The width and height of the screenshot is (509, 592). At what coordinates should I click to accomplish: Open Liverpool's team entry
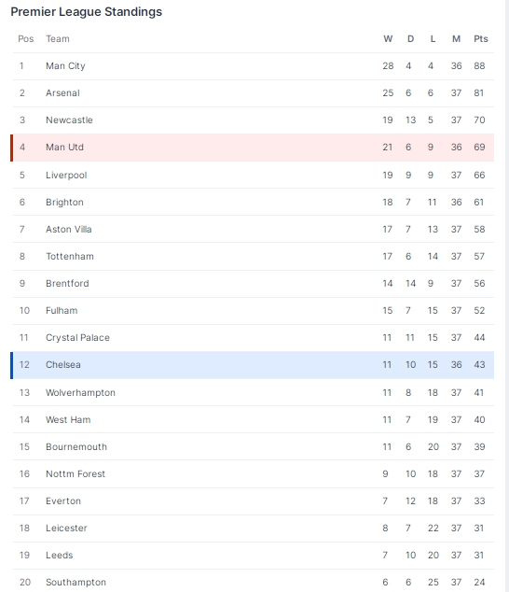click(66, 176)
